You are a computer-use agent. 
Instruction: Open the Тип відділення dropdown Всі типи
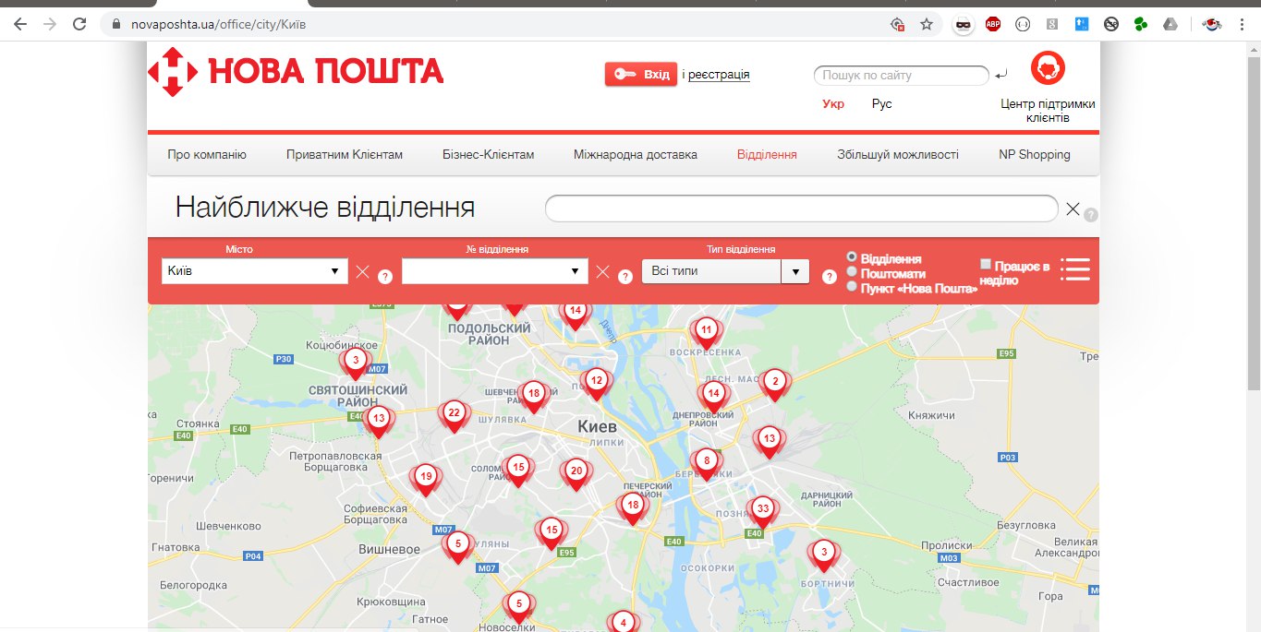[725, 271]
